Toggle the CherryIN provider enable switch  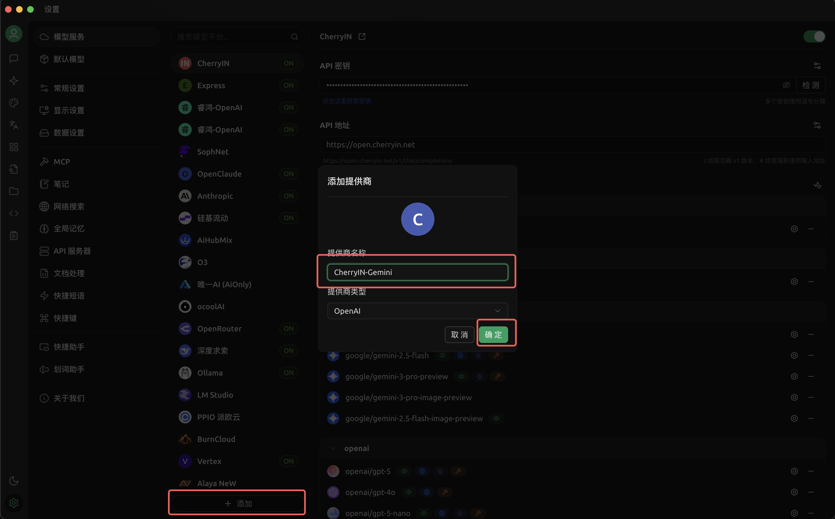814,36
